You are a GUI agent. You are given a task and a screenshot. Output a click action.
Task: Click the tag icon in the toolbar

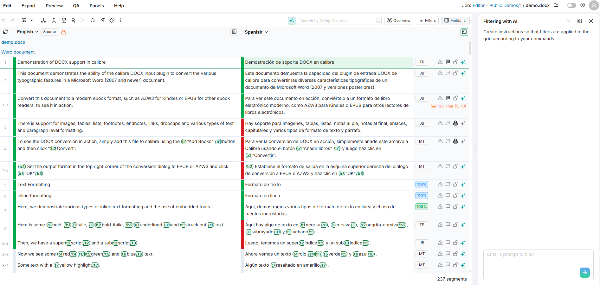click(112, 20)
